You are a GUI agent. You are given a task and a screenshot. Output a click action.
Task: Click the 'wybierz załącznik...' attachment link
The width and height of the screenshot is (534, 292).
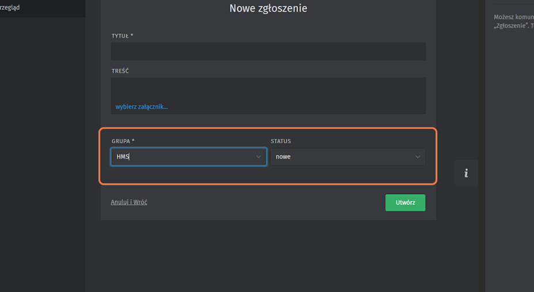[142, 107]
